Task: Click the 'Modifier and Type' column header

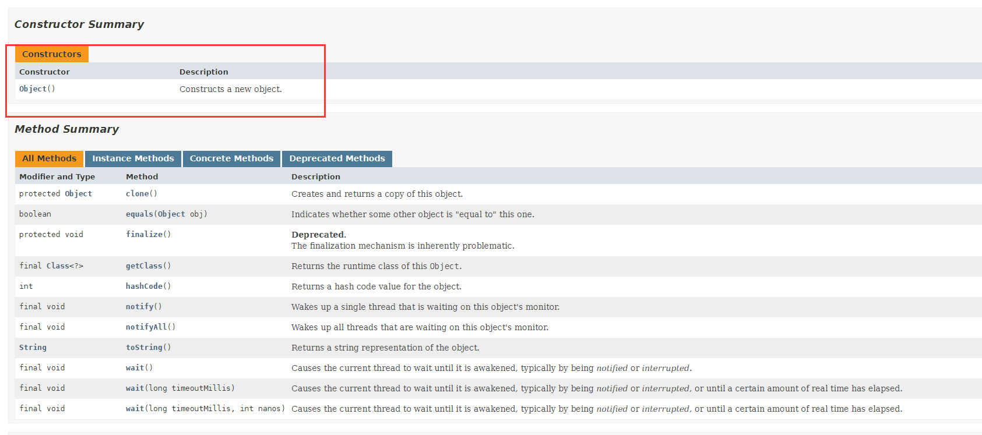Action: pyautogui.click(x=57, y=176)
